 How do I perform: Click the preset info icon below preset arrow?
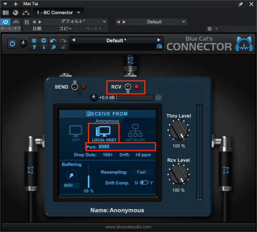(x=159, y=47)
